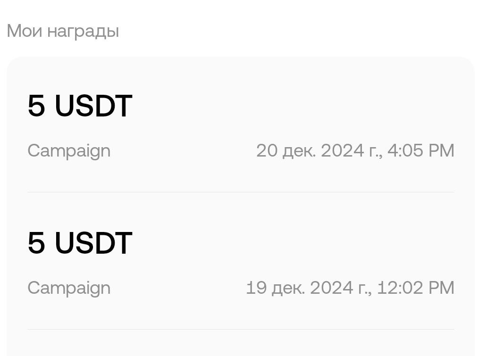Select the USDT text of the 20 дек. reward

(x=93, y=106)
